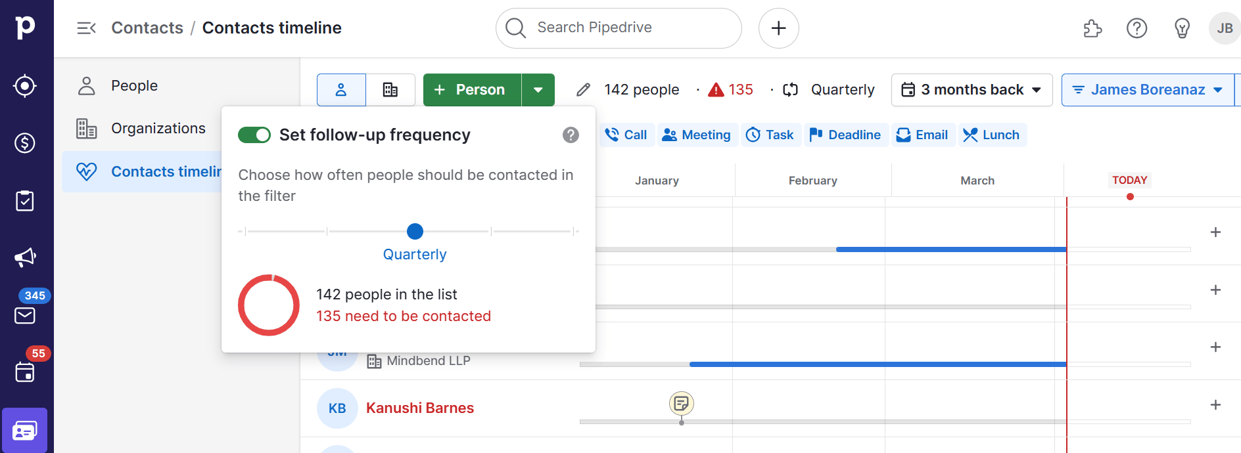Open the James Boreanaz filter dropdown
The image size is (1241, 453).
point(1148,90)
